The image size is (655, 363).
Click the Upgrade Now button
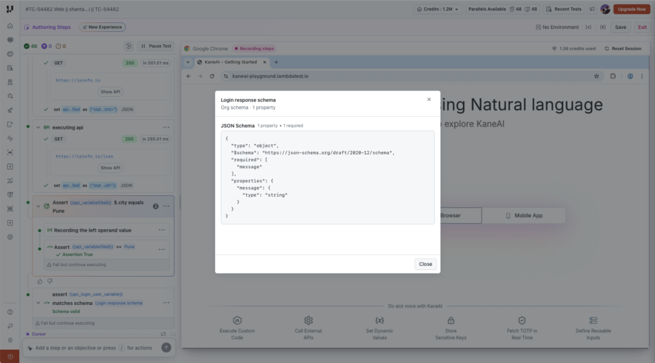(x=632, y=9)
